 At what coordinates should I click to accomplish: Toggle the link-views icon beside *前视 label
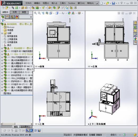[x=36, y=66]
